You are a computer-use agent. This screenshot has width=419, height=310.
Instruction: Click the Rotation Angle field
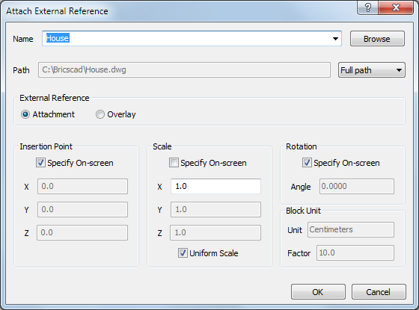(x=357, y=186)
